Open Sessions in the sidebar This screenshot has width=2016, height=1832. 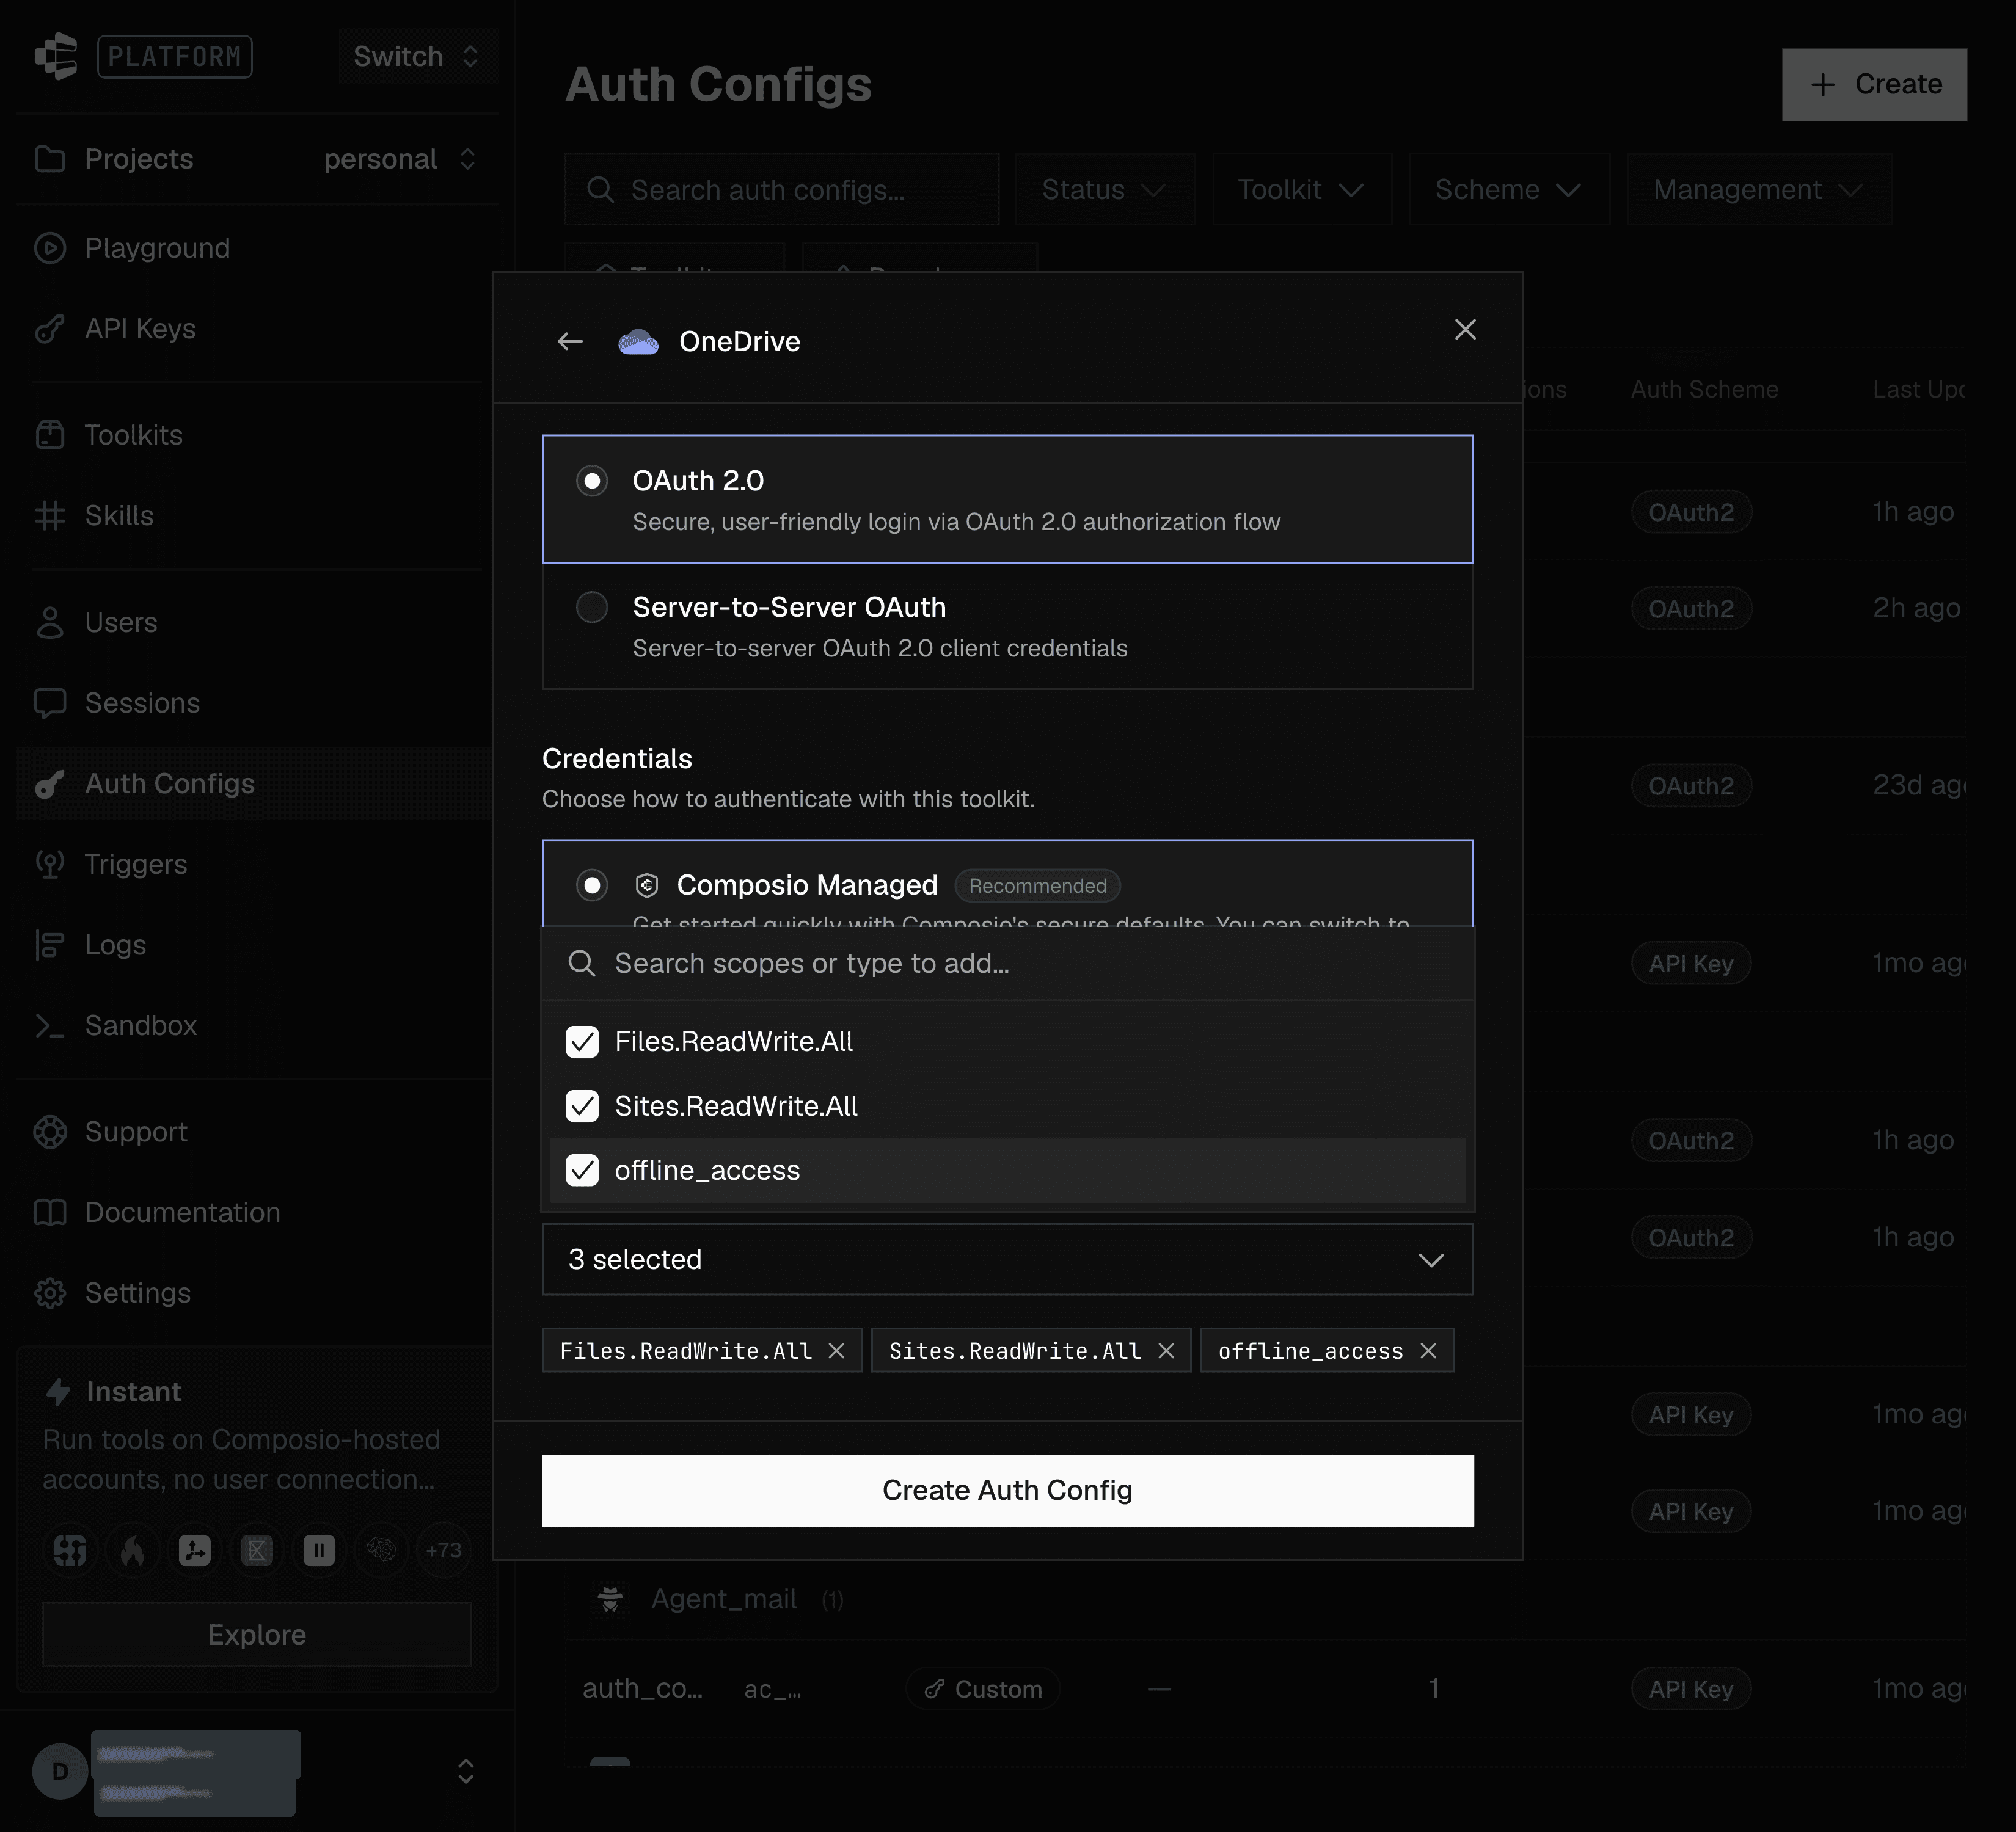(x=257, y=703)
